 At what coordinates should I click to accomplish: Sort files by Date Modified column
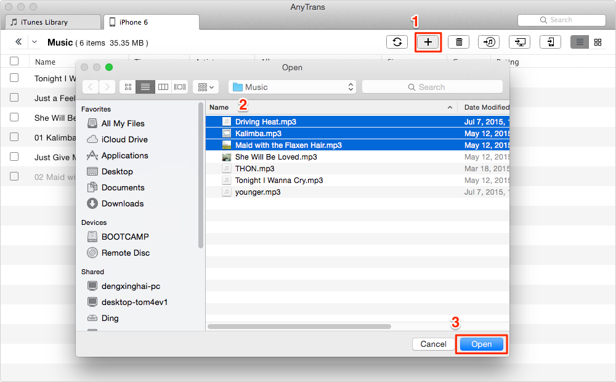[484, 107]
